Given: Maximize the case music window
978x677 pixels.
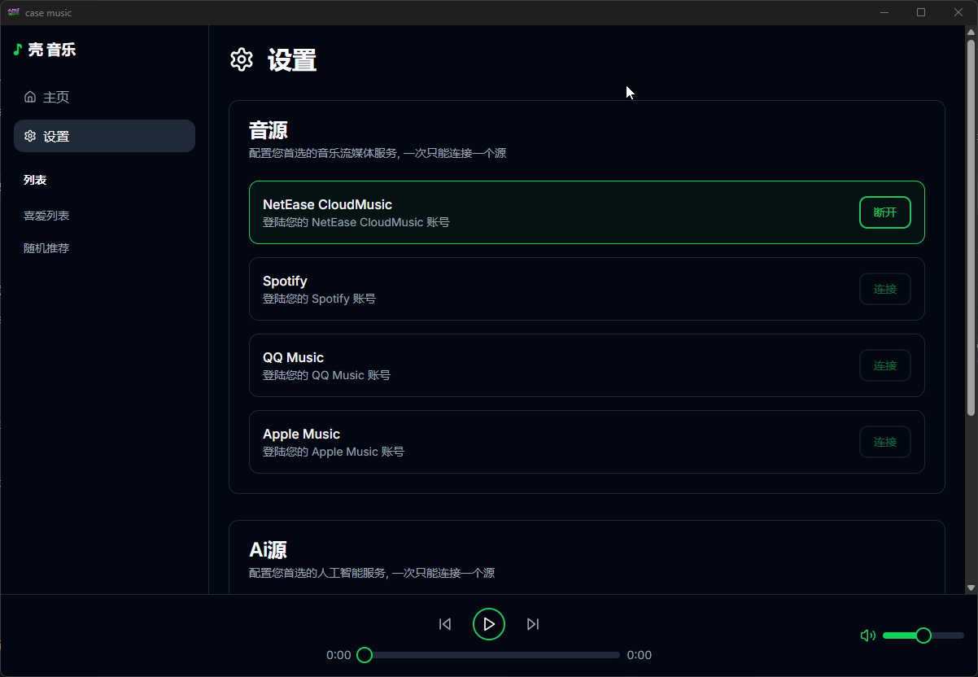Looking at the screenshot, I should click(921, 12).
